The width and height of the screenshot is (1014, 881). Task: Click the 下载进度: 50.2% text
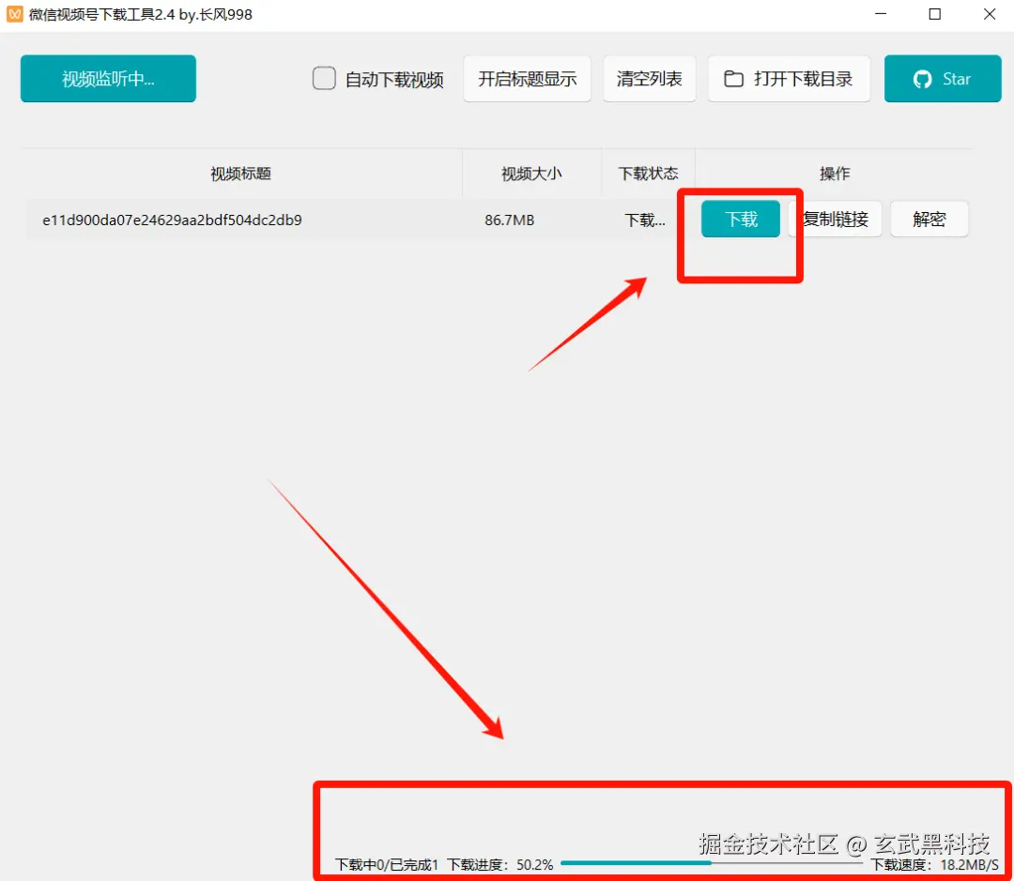pos(499,865)
